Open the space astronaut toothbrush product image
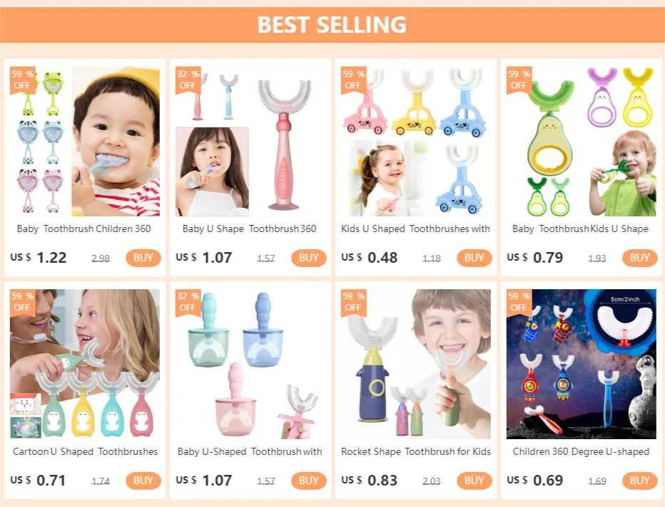 (581, 364)
